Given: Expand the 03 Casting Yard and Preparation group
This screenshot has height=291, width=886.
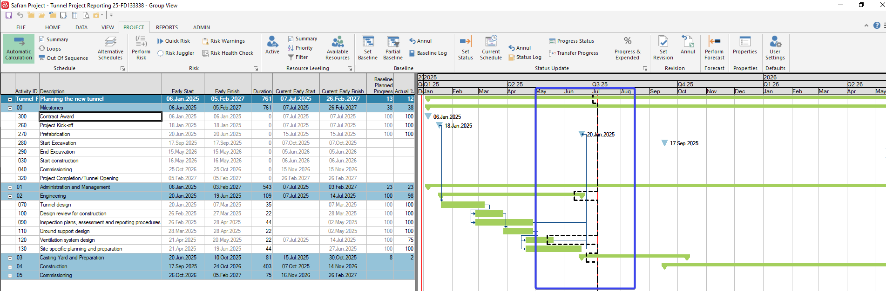Looking at the screenshot, I should coord(10,258).
